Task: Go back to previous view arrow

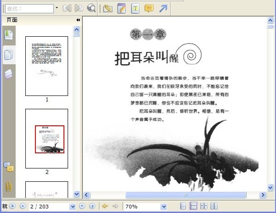Action: (105, 206)
